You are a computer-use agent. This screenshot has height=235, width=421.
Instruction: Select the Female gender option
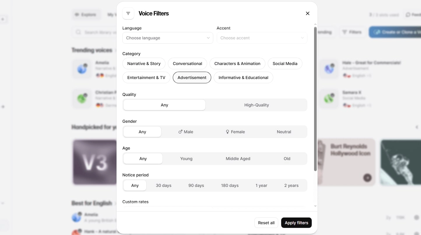click(235, 131)
